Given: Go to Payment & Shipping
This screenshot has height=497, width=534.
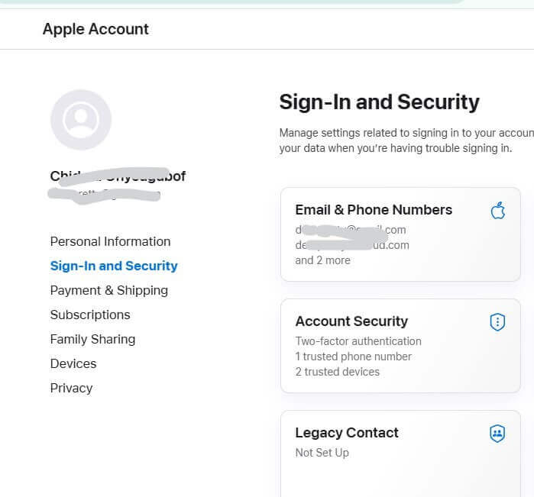Looking at the screenshot, I should click(x=108, y=290).
